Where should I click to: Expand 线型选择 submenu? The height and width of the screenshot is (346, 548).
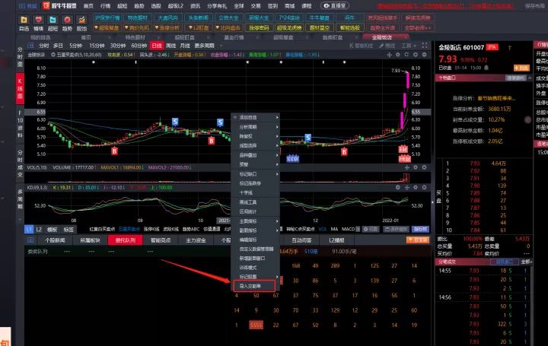[256, 145]
